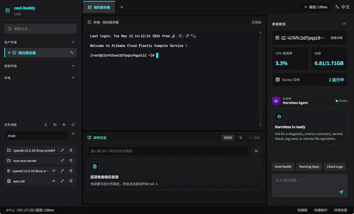
Task: Click the 实时日志 panel icon
Action: pos(89,138)
